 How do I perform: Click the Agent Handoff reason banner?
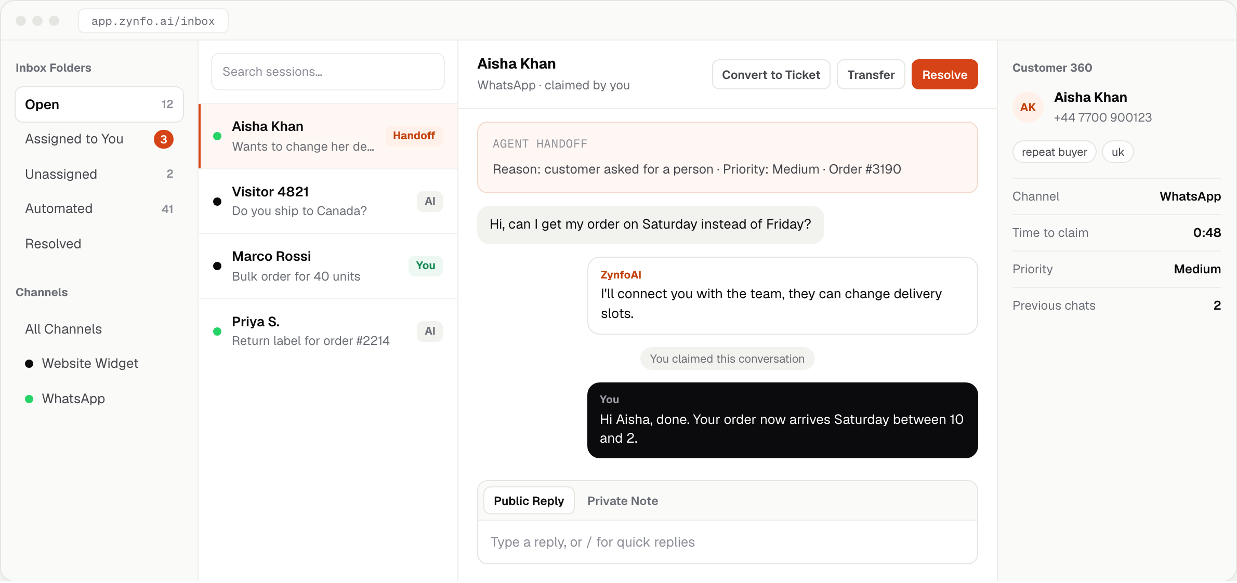(727, 157)
